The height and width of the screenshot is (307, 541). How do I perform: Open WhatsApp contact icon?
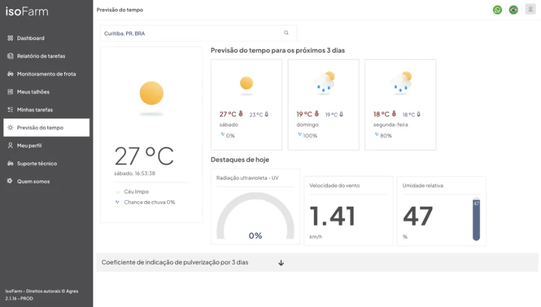(497, 10)
